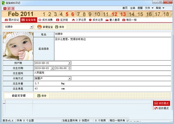Click the red number 1 icon

(5, 9)
